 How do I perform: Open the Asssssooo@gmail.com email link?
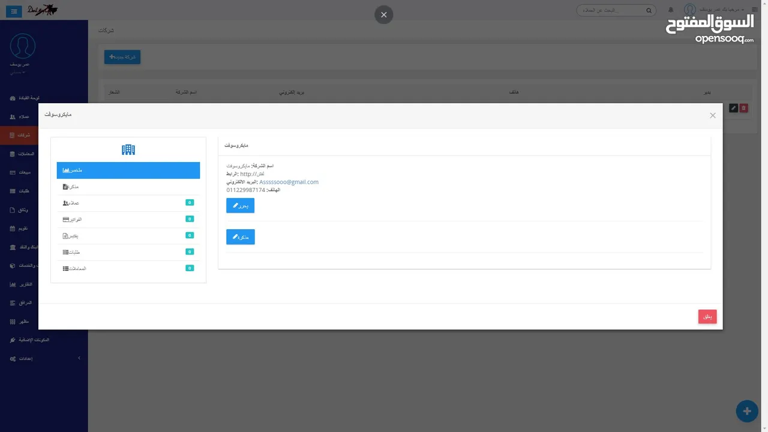click(x=289, y=182)
